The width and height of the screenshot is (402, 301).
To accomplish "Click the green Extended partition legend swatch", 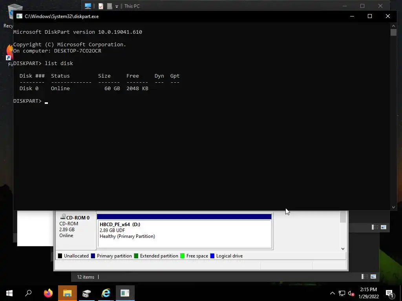I will pyautogui.click(x=136, y=256).
